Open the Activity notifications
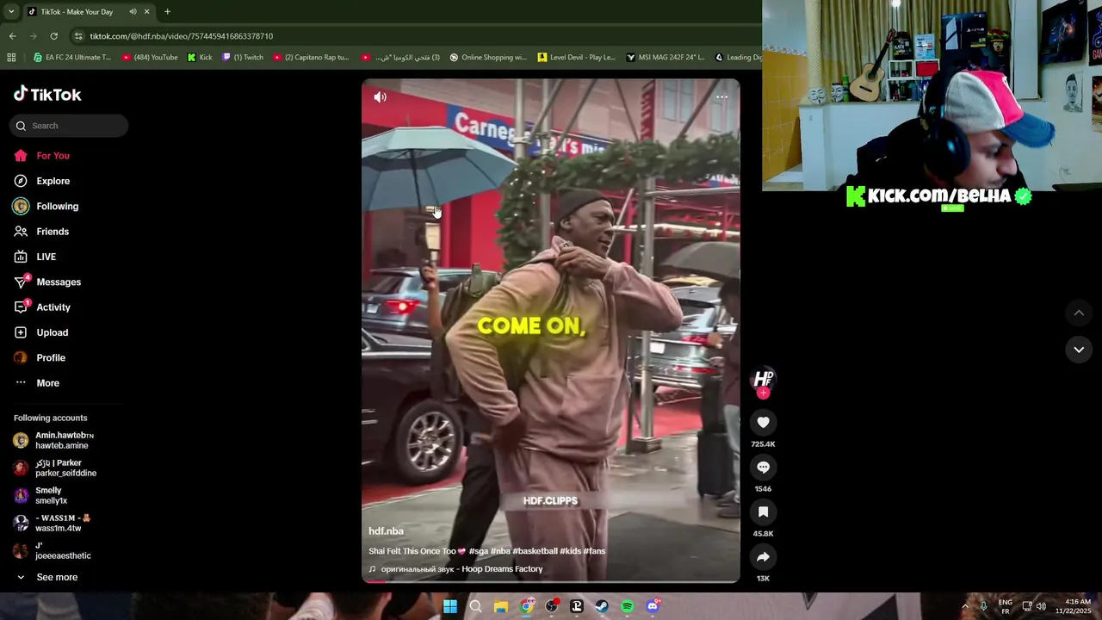 pos(41,307)
